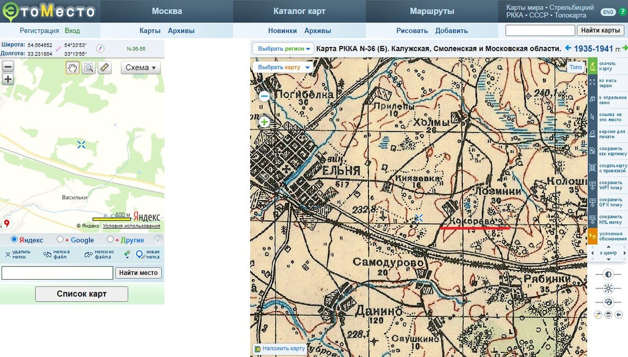Click the Топо button on old map
This screenshot has height=357, width=628.
click(x=576, y=67)
